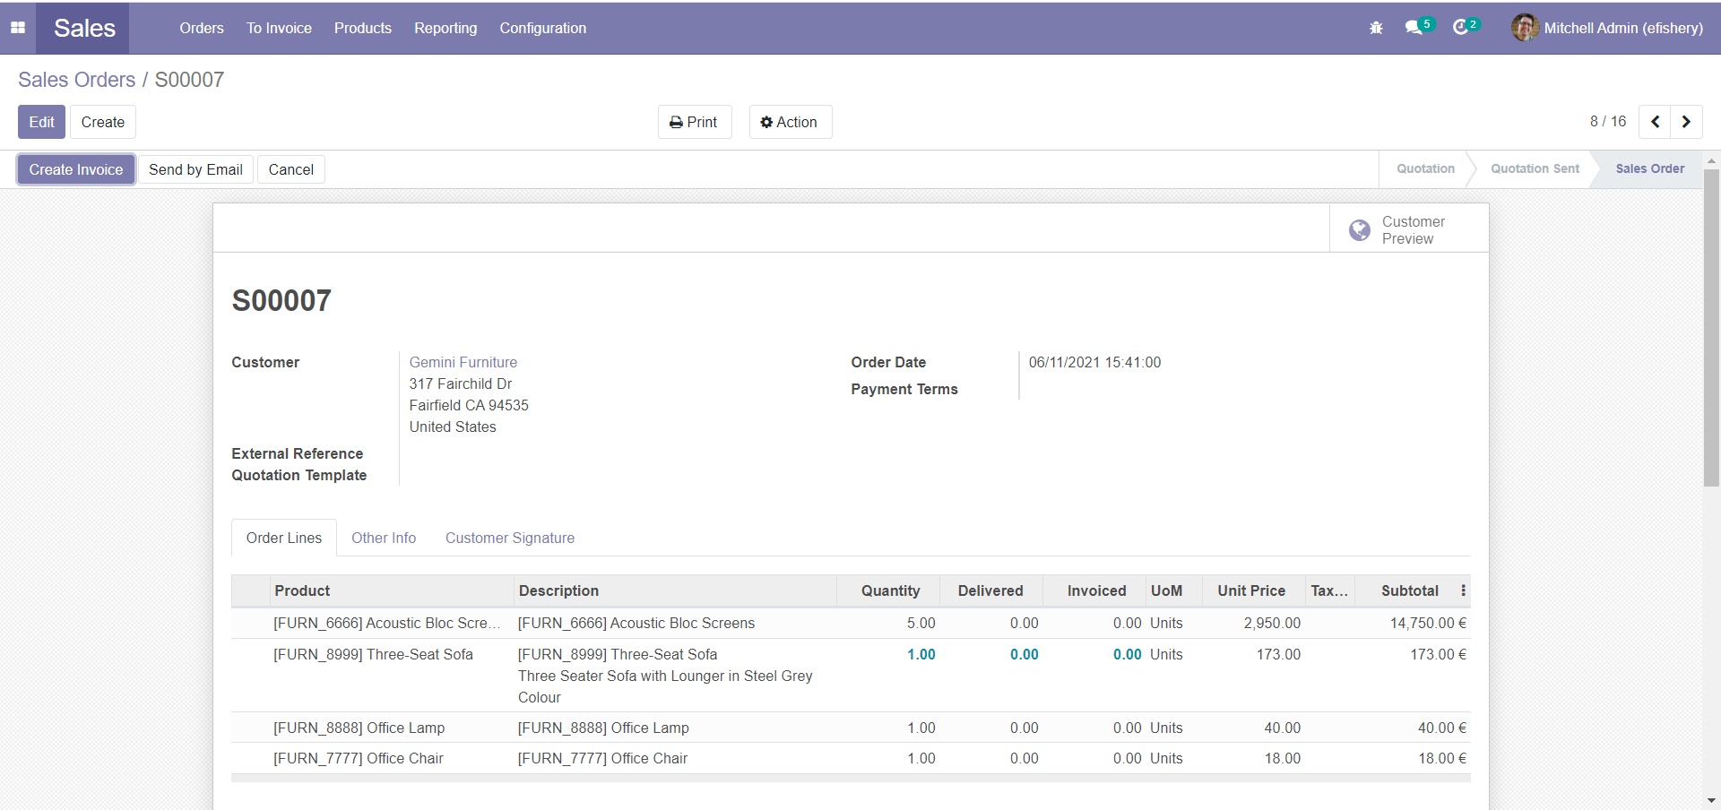This screenshot has height=810, width=1721.
Task: Open Conversations via the chat bubble icon
Action: [x=1414, y=28]
